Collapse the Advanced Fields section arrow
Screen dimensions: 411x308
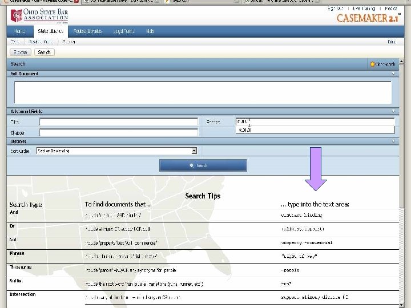coord(393,111)
